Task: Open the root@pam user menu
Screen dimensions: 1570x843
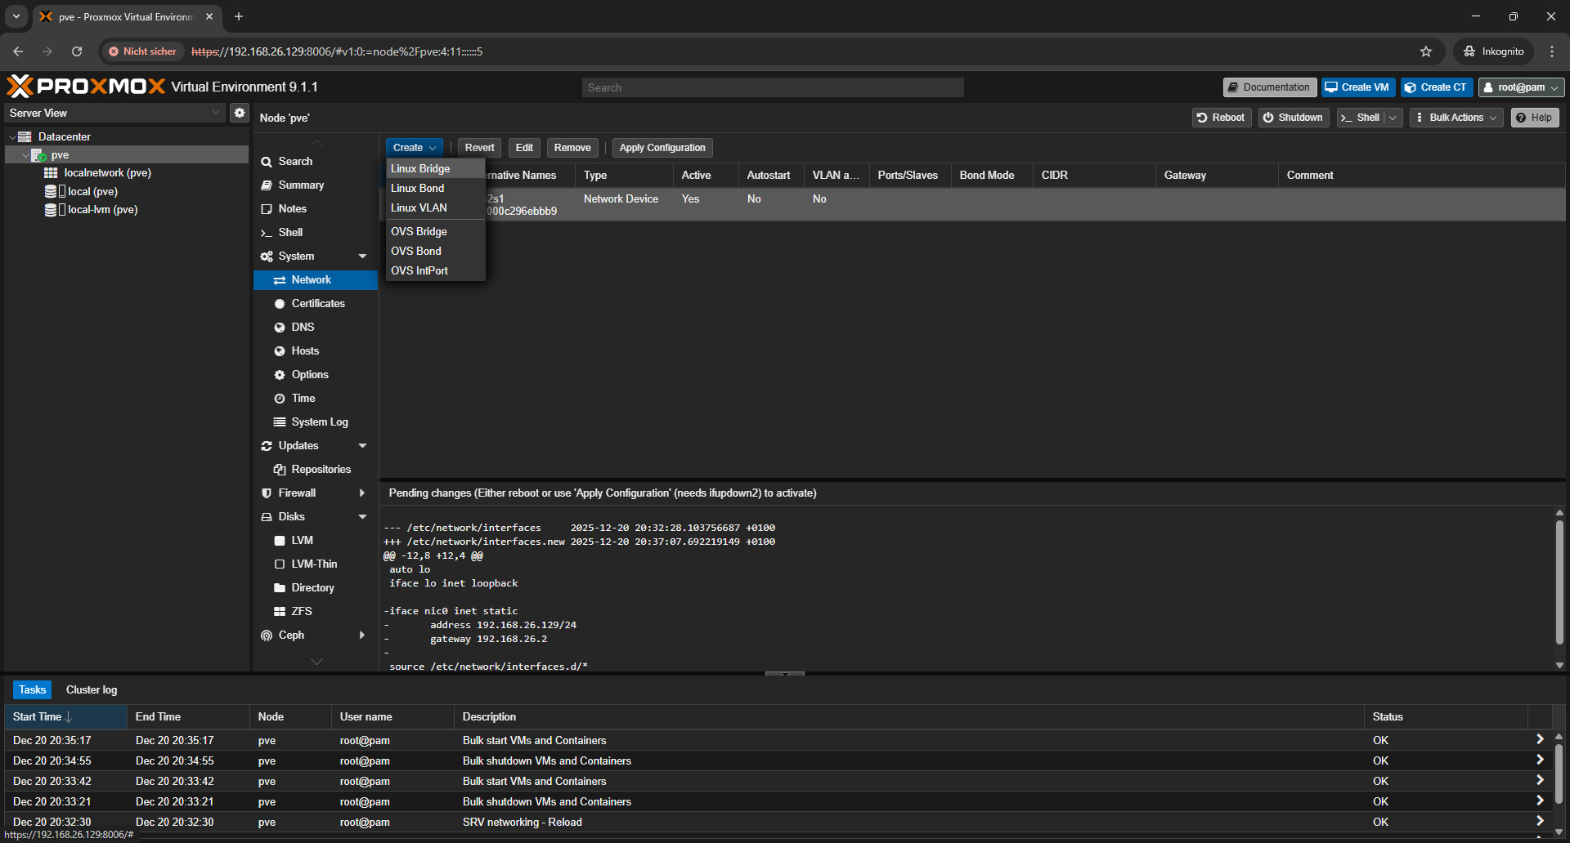Action: click(x=1521, y=87)
